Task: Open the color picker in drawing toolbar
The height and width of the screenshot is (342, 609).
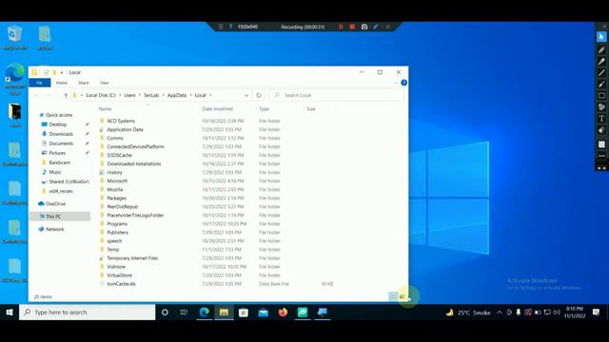Action: [x=601, y=144]
